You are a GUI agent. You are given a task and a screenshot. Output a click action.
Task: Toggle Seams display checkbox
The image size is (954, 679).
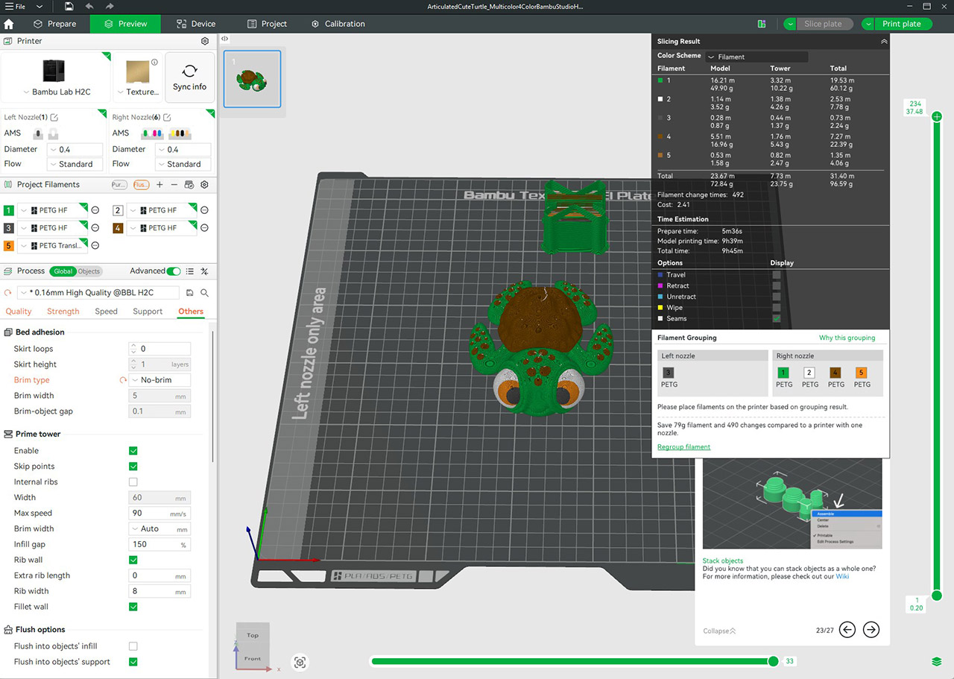pyautogui.click(x=777, y=318)
